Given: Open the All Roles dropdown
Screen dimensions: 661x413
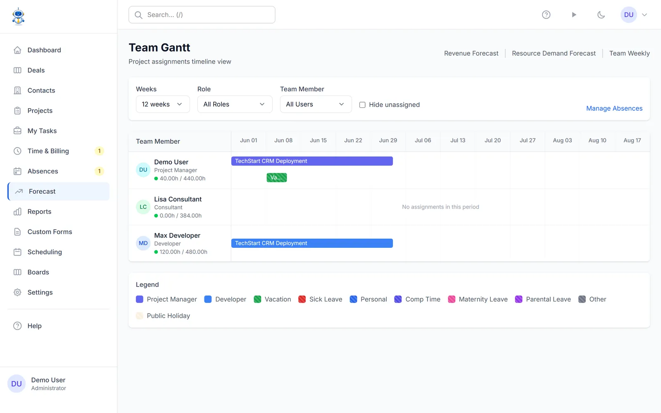Looking at the screenshot, I should (235, 104).
